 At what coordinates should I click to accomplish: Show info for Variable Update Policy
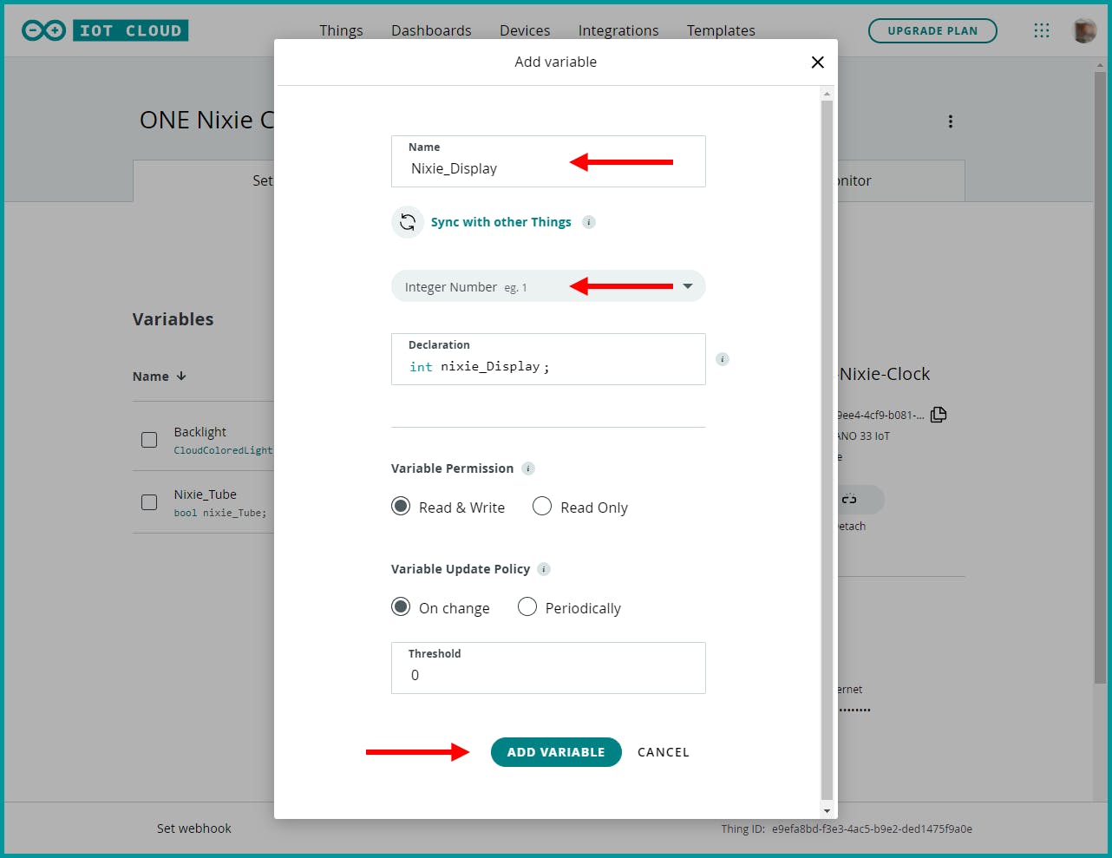(x=544, y=569)
